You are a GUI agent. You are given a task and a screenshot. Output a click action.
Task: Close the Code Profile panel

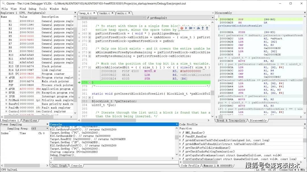[x=305, y=125]
